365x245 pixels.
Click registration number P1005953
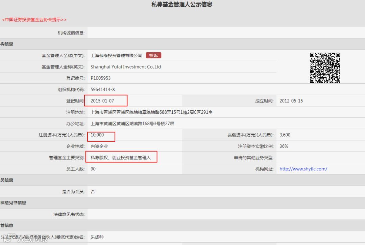101,78
